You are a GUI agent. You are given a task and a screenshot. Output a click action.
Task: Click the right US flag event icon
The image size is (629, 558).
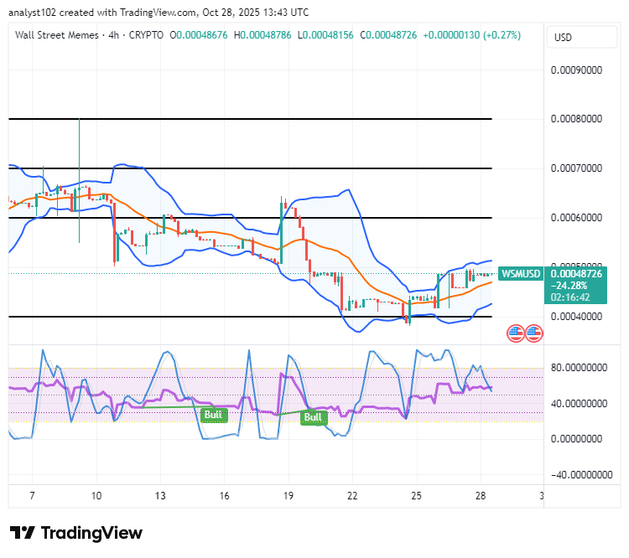point(534,333)
